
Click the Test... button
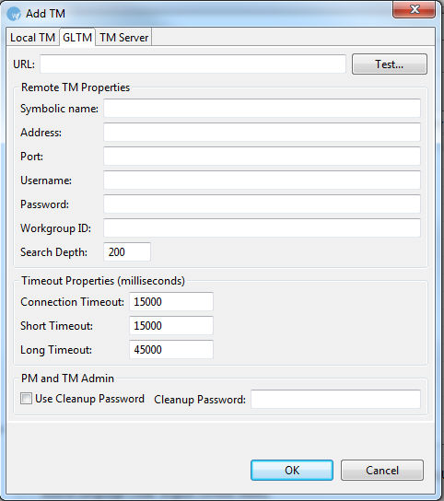click(390, 64)
